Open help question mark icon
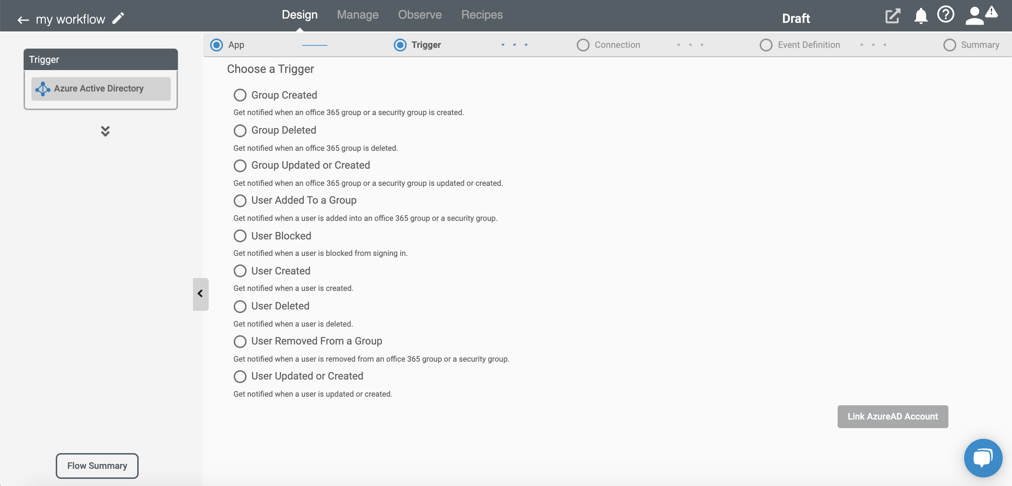 coord(946,15)
